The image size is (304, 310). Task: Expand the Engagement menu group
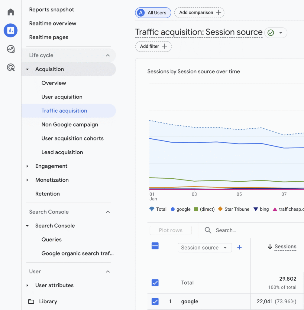pyautogui.click(x=27, y=166)
